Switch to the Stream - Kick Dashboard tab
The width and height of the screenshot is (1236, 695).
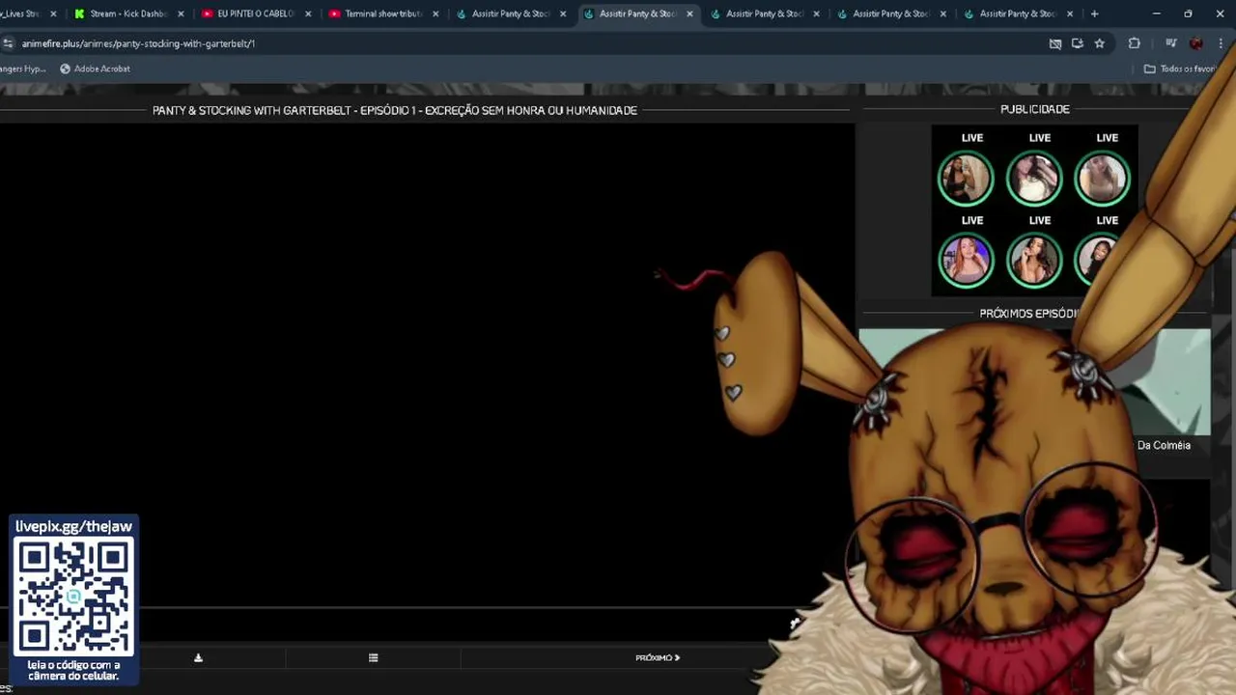(x=127, y=14)
